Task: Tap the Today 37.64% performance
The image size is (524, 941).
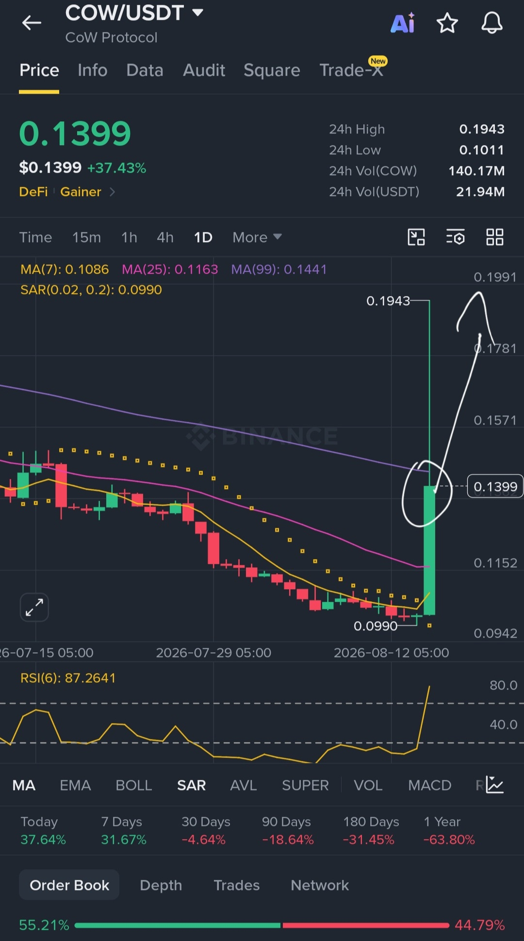Action: click(43, 831)
